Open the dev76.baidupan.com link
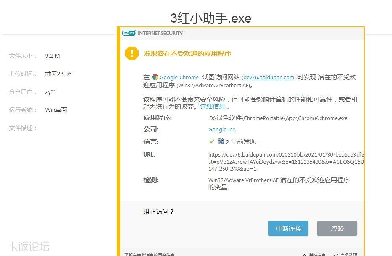This screenshot has width=392, height=256. 269,77
